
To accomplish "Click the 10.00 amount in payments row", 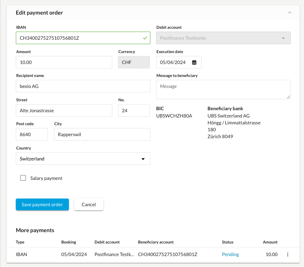I will click(x=272, y=254).
